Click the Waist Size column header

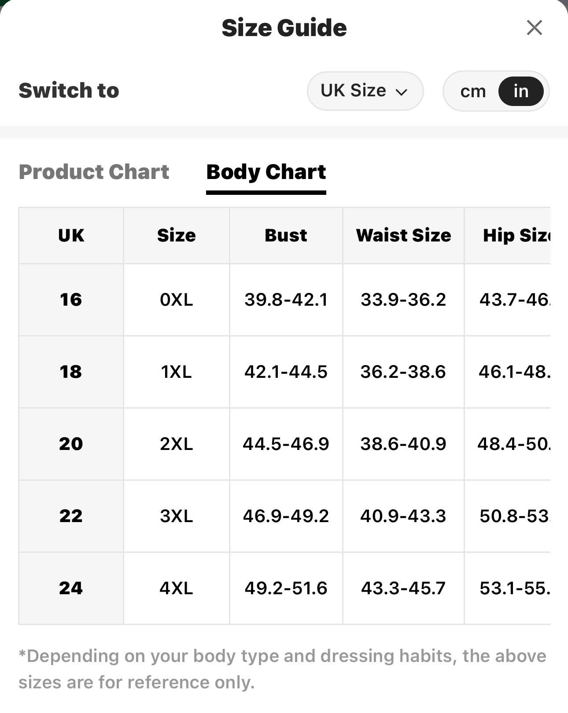click(x=403, y=235)
